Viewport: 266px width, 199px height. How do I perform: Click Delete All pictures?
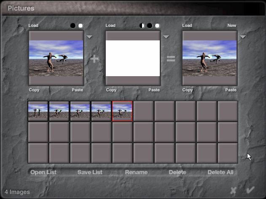(x=220, y=172)
